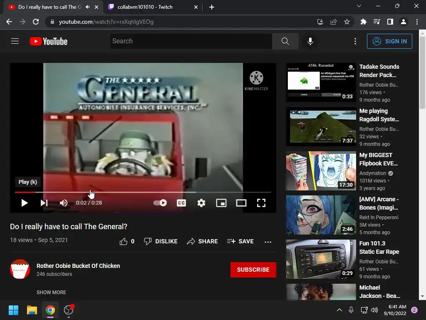
Task: Open OBS Studio from taskbar
Action: coord(69,310)
